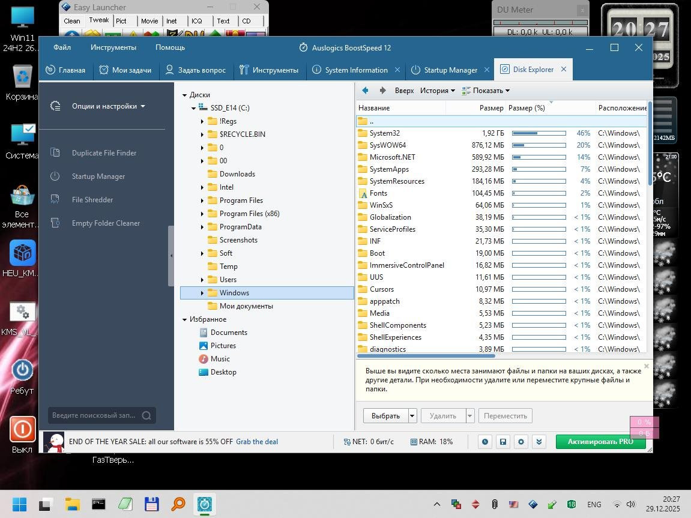Click the Windows Start button
Viewport: 691px width, 518px height.
19,504
